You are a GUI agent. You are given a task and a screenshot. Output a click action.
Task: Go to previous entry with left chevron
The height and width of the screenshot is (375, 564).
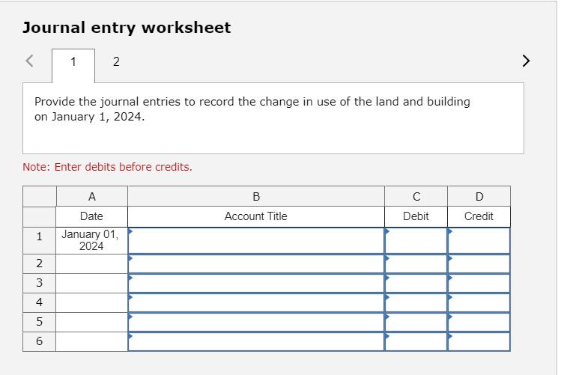[x=30, y=61]
